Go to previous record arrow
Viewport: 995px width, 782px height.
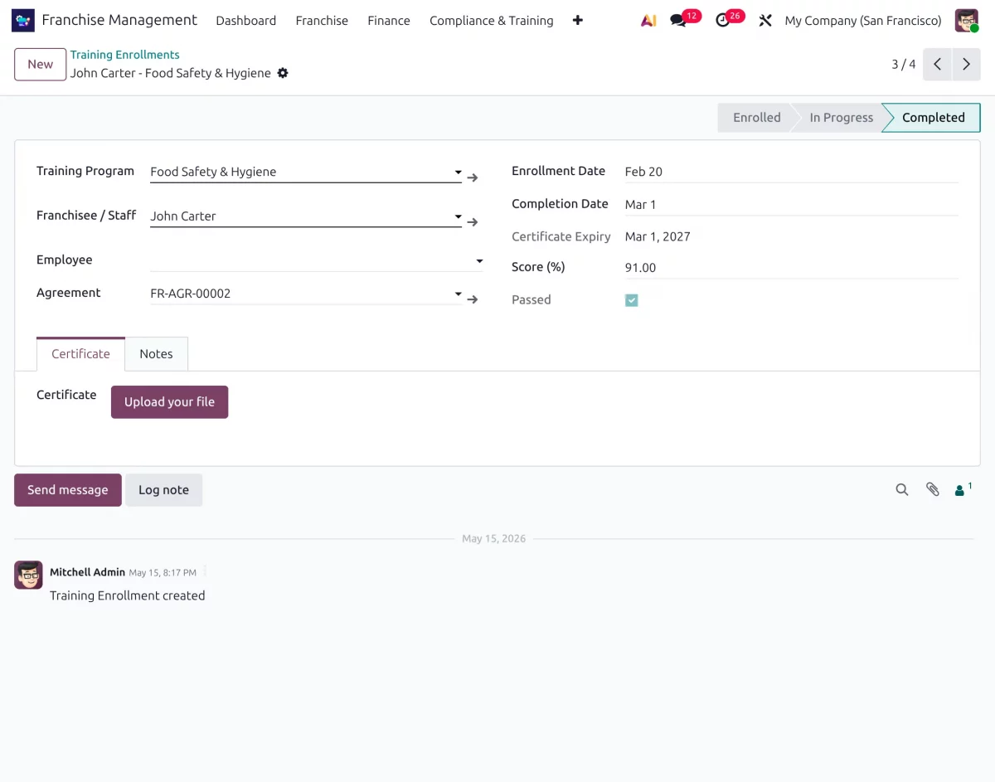point(937,64)
